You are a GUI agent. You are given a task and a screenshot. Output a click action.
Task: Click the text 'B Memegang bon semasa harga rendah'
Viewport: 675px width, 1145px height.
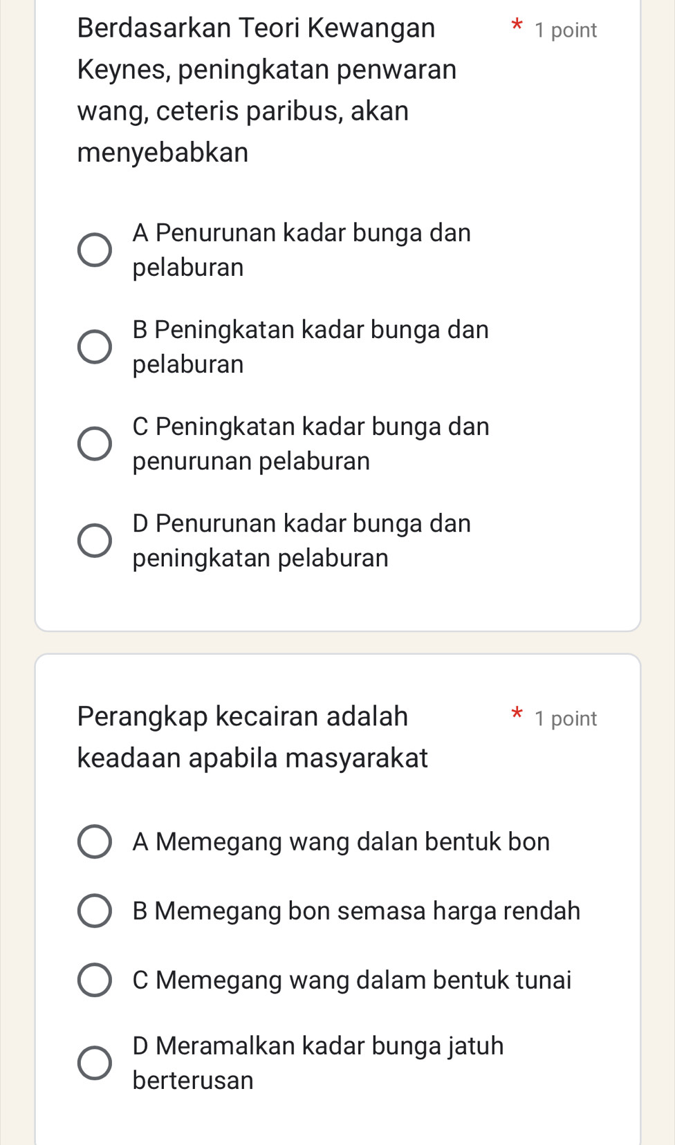click(x=356, y=911)
